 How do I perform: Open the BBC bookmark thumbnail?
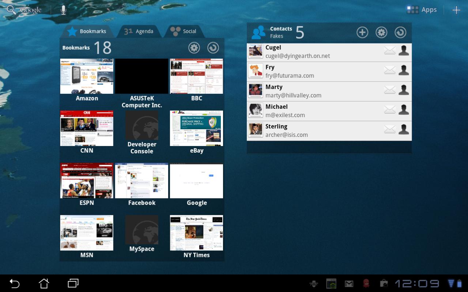[196, 76]
